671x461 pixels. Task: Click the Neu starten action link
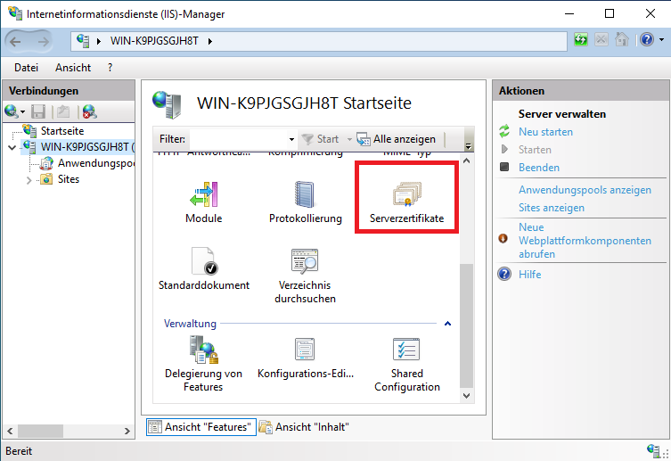(x=545, y=132)
